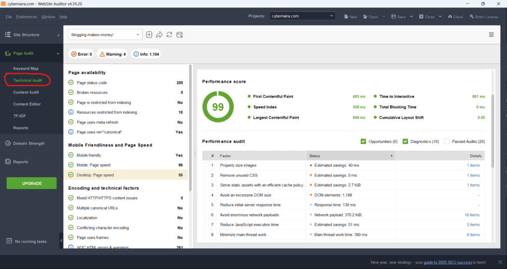
Task: Open the page URL dropdown /blogging-makes-money/
Action: 105,35
